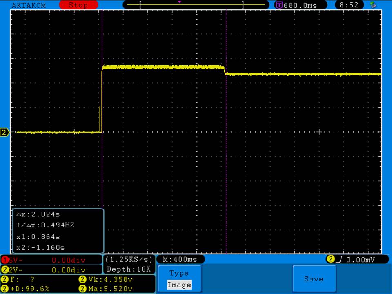Screen dimensions: 392x294
Task: Click the white crosshair cursor on the grid
Action: coord(319,132)
